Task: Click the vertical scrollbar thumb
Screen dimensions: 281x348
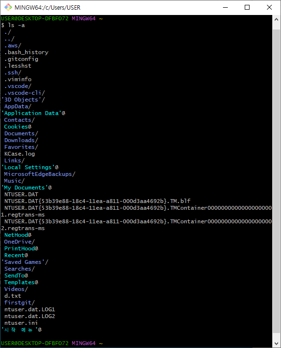Action: [276, 181]
